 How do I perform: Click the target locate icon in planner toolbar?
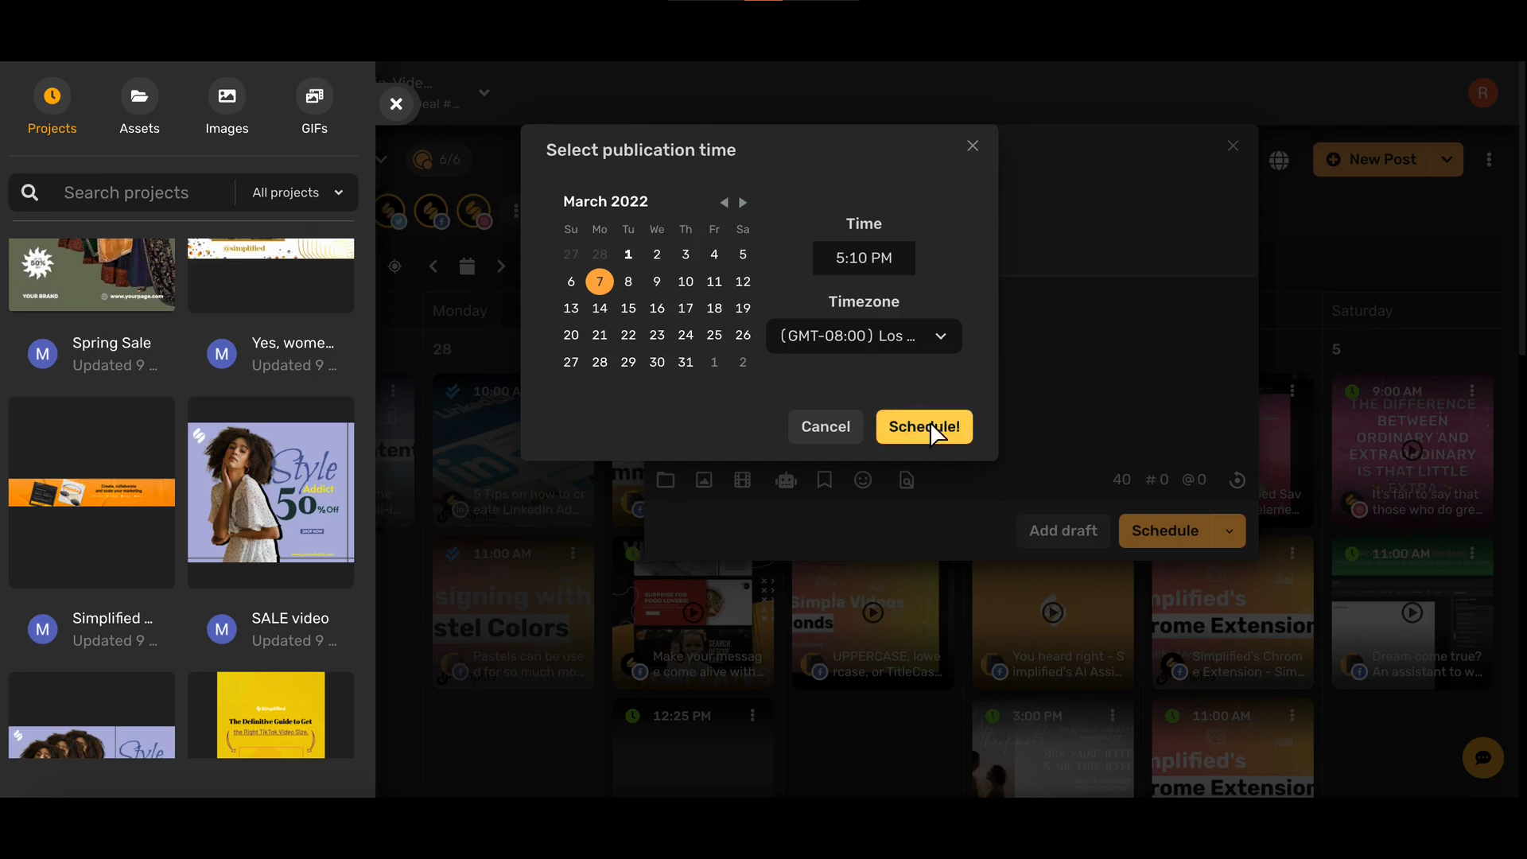tap(394, 266)
